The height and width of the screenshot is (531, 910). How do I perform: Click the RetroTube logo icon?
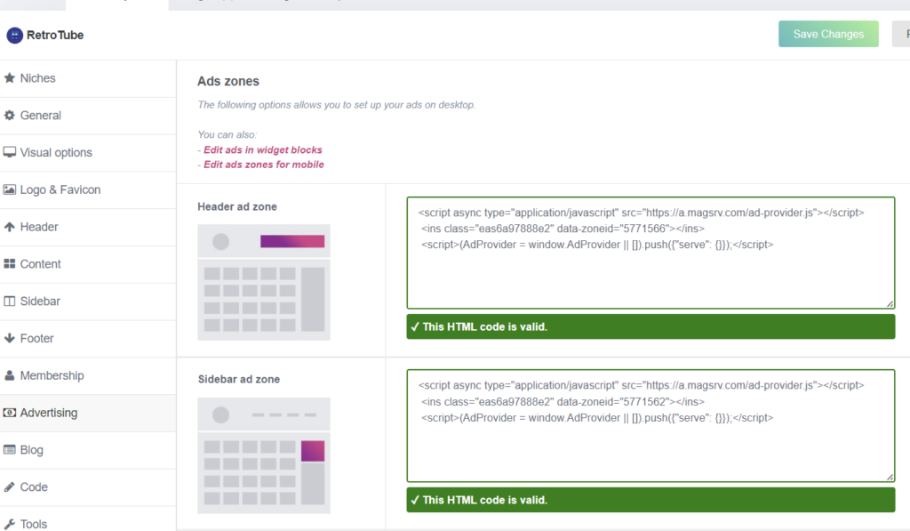pos(14,36)
